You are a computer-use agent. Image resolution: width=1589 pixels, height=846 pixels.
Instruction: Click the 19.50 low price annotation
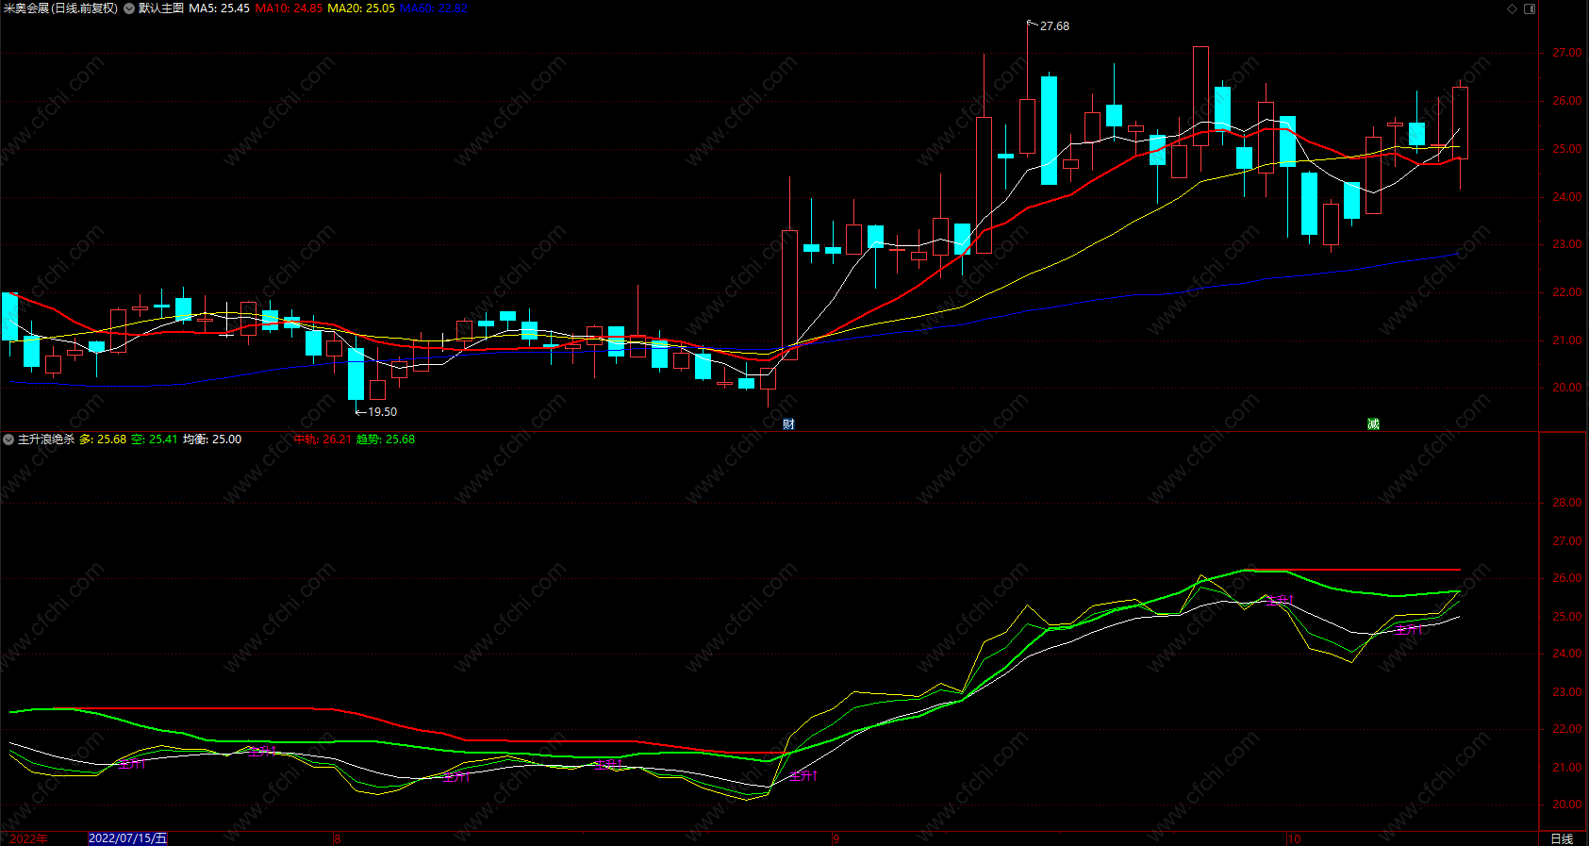click(x=382, y=412)
